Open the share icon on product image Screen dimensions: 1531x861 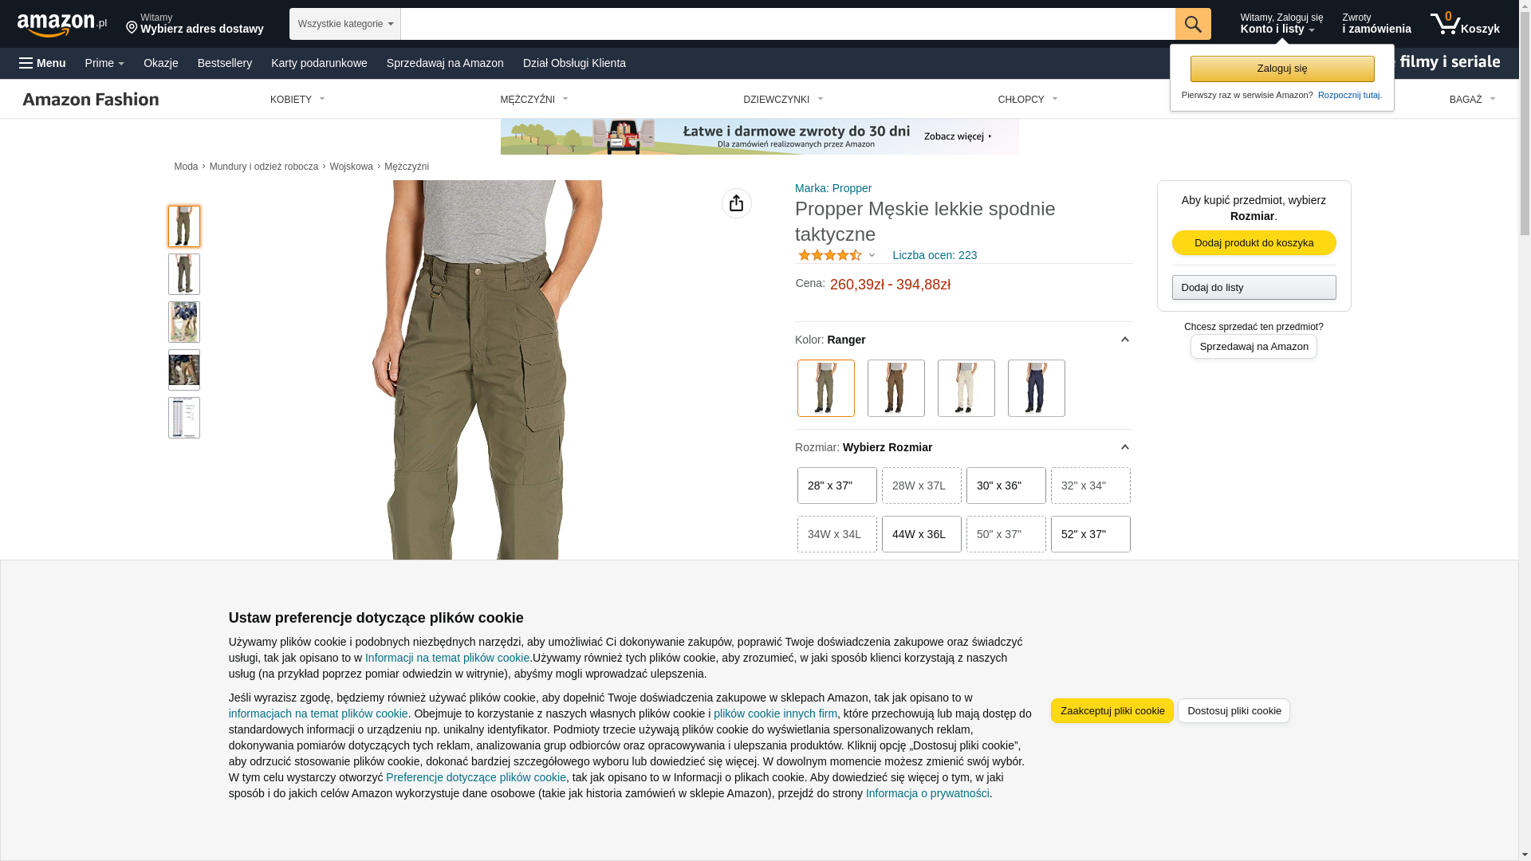[x=737, y=203]
